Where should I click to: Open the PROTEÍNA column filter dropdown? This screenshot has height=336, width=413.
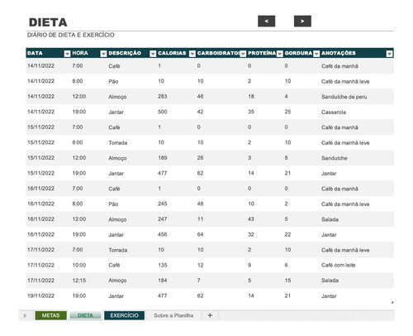point(280,54)
